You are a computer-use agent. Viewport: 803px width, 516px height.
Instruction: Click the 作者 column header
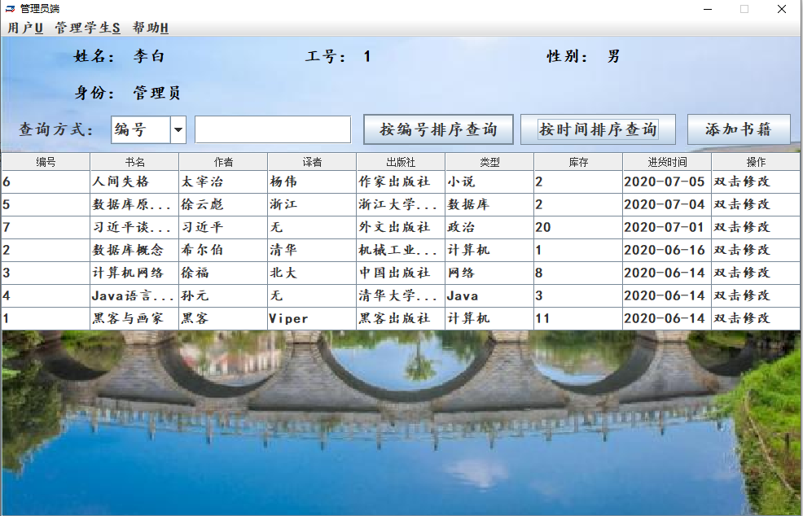(x=223, y=162)
